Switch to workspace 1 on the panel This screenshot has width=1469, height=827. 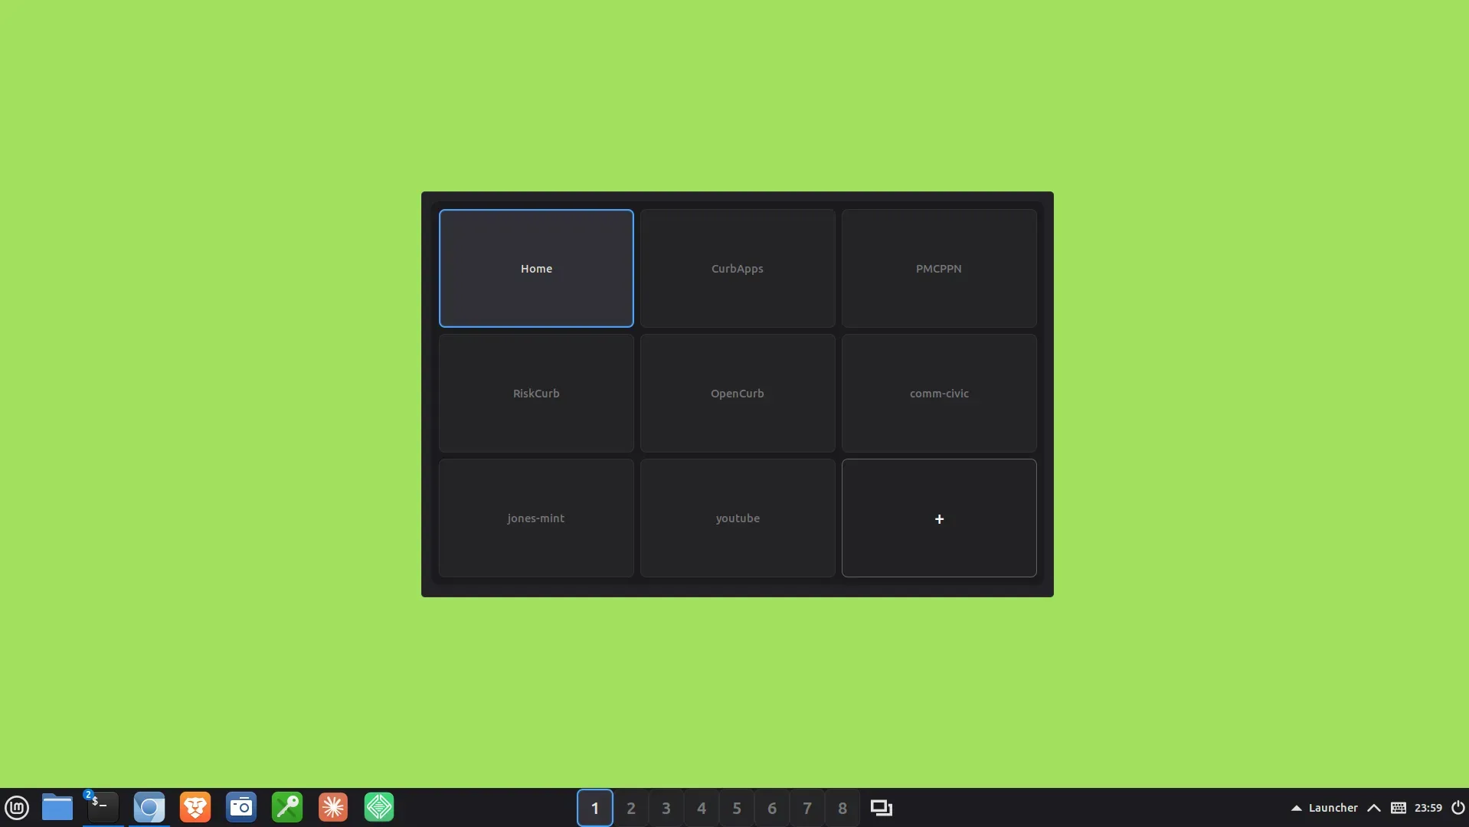point(595,808)
